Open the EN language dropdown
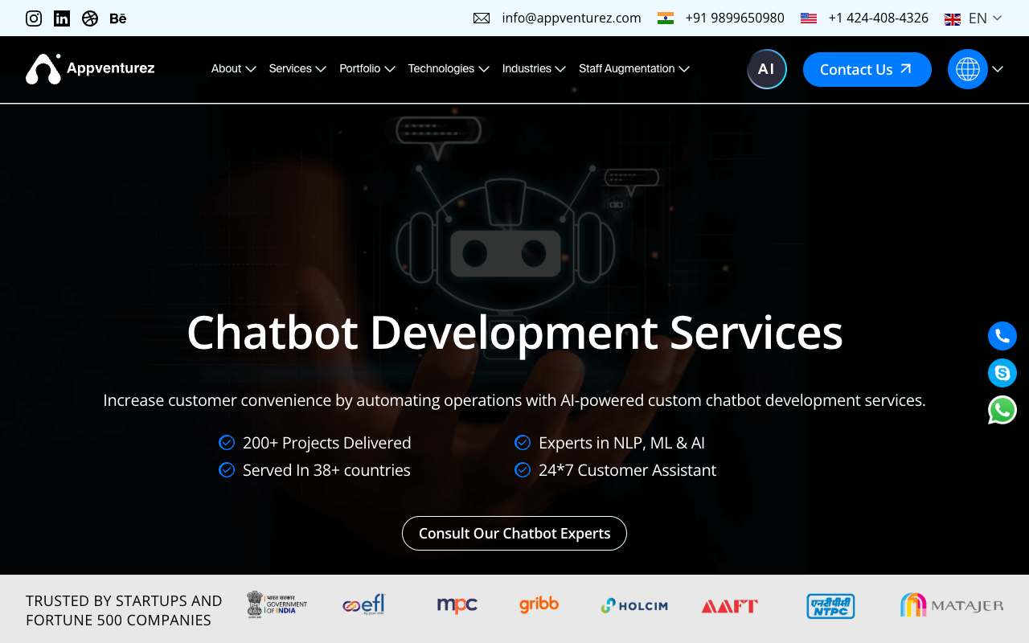This screenshot has width=1029, height=643. click(x=986, y=18)
